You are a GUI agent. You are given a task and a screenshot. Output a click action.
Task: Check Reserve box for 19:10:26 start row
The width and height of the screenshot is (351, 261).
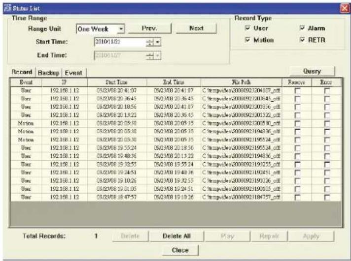[x=297, y=181]
